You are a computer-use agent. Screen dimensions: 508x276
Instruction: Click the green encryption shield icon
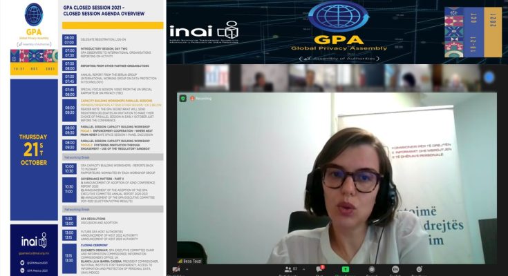pos(182,99)
